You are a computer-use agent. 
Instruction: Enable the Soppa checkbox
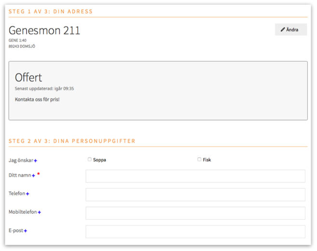pos(90,159)
